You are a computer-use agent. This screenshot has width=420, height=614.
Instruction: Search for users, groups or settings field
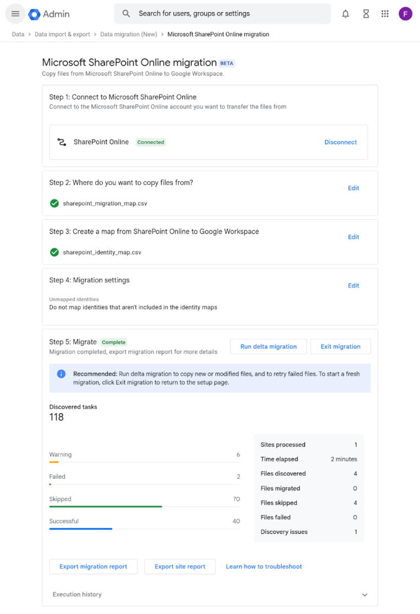222,14
